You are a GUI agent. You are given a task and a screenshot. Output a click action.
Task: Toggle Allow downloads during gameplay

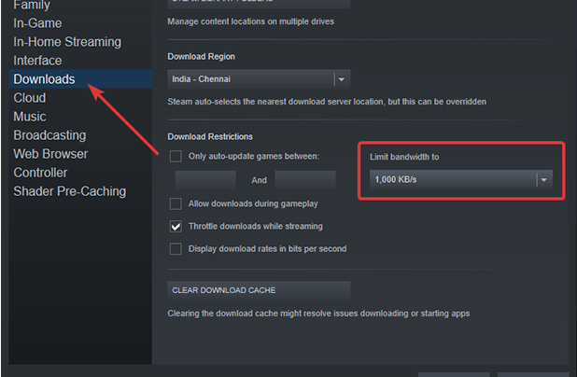click(x=176, y=203)
